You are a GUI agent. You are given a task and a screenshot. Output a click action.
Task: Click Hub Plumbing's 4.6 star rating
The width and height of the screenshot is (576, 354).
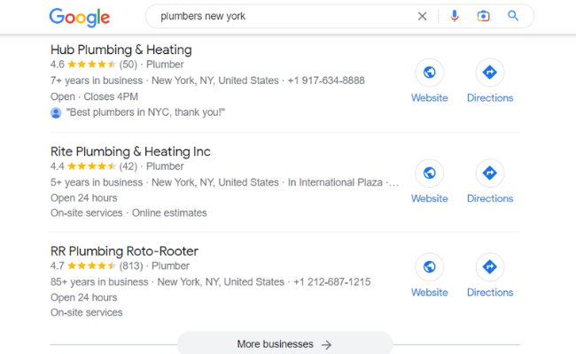click(x=83, y=65)
